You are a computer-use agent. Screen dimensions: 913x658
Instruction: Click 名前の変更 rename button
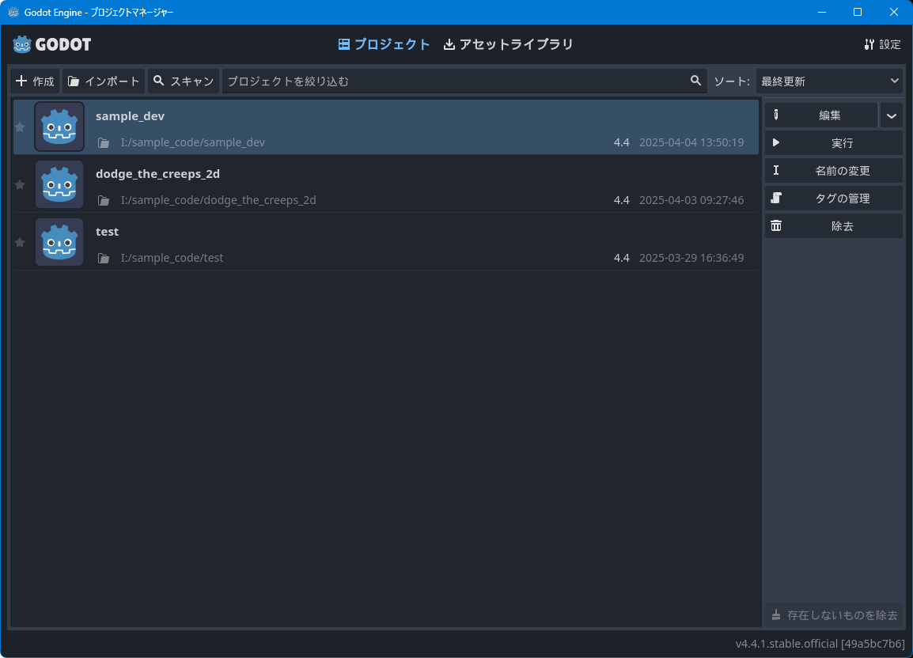coord(834,171)
